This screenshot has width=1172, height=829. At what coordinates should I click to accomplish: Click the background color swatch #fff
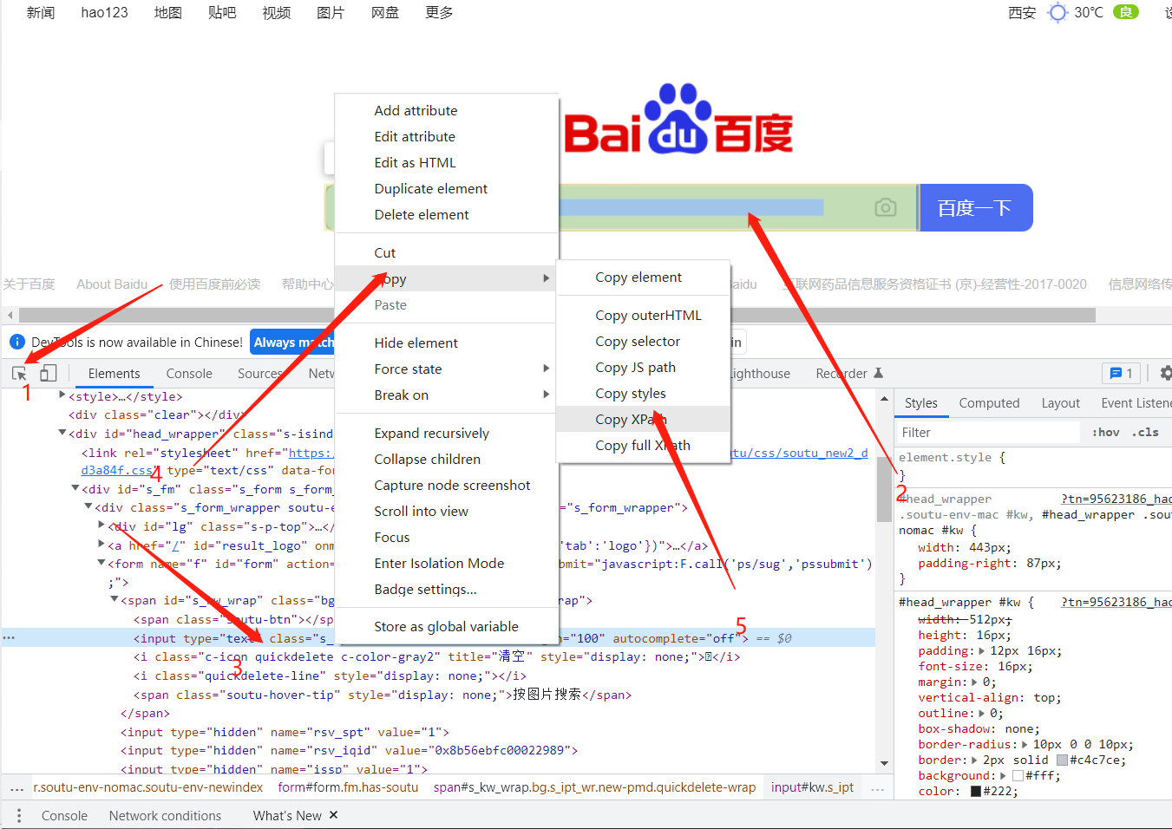pyautogui.click(x=1018, y=776)
